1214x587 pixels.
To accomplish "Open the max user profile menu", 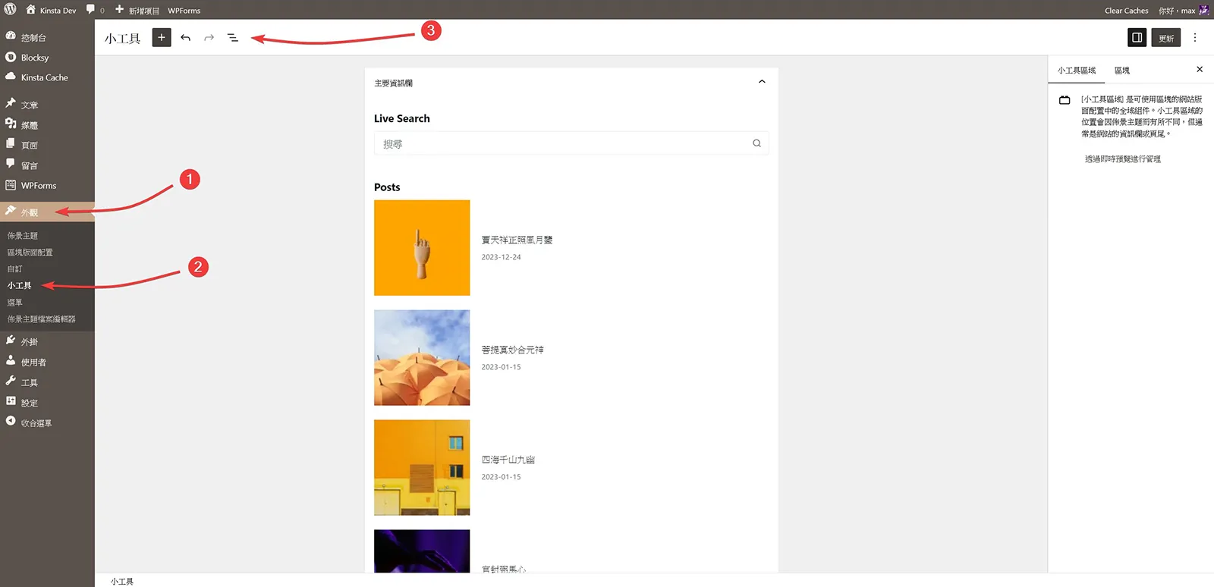I will 1177,11.
